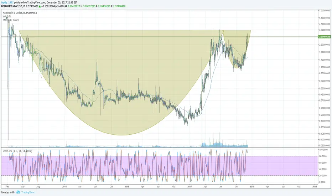Click the 0.29000000 price axis label
The height and width of the screenshot is (196, 332).
click(x=325, y=108)
